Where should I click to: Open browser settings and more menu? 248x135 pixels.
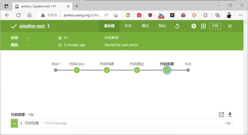(241, 15)
